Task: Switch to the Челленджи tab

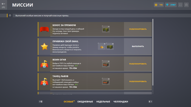Action: 121,102
